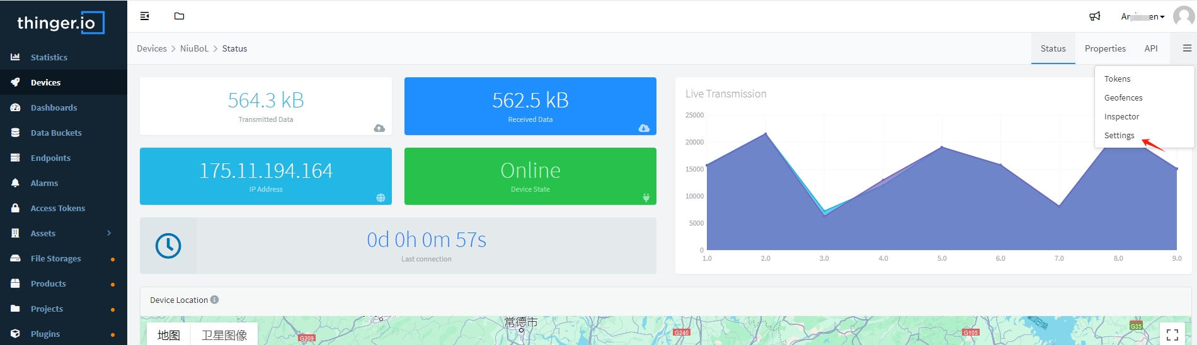Viewport: 1197px width, 345px height.
Task: Click the green Online device state card
Action: point(530,176)
